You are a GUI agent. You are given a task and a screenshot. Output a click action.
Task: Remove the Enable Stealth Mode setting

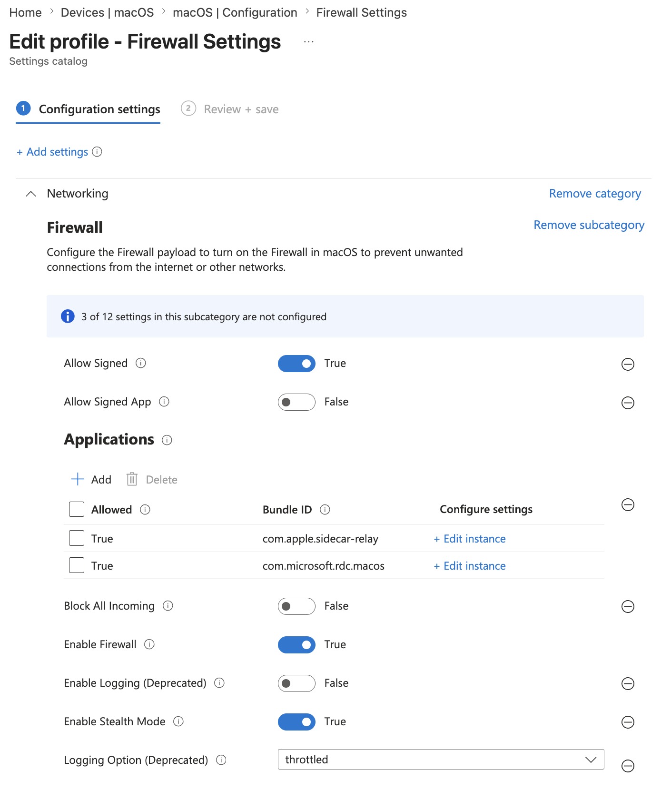click(x=628, y=722)
